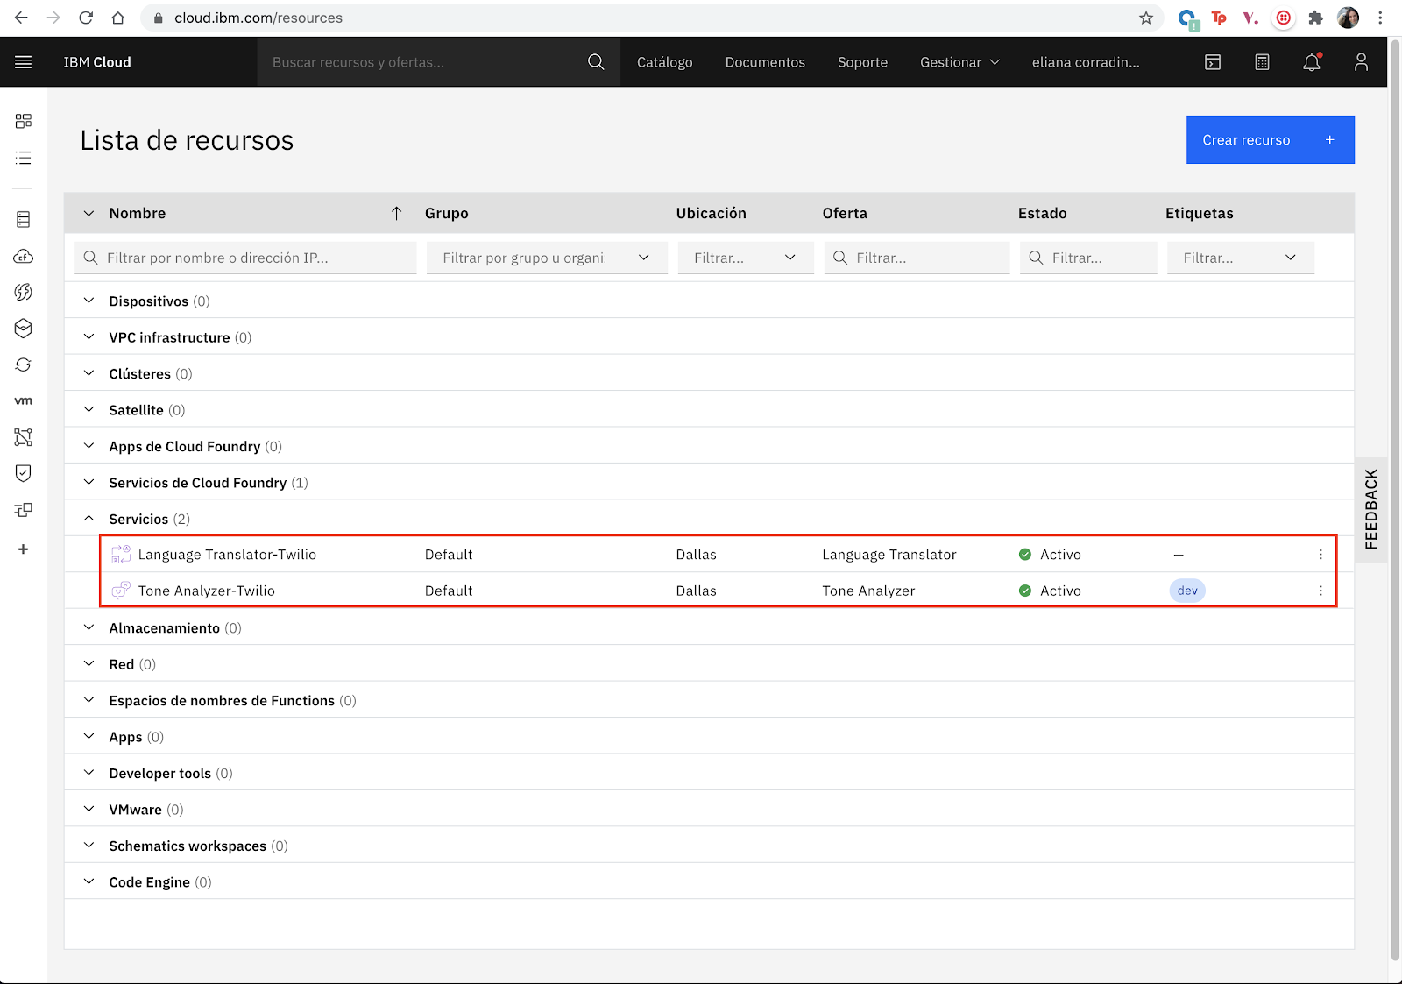Screen dimensions: 1402x984
Task: Expand the VMware group
Action: [x=89, y=809]
